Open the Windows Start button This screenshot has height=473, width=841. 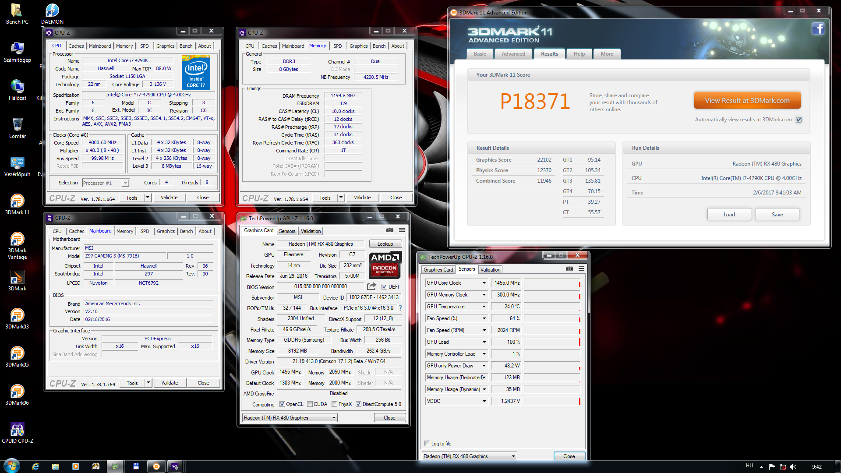tap(11, 466)
